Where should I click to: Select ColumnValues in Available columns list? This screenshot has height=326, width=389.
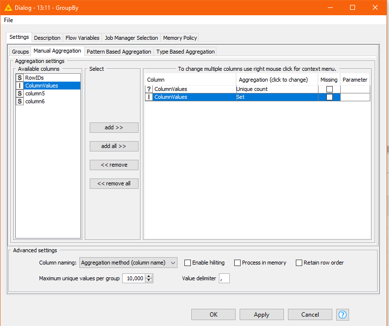pyautogui.click(x=48, y=86)
